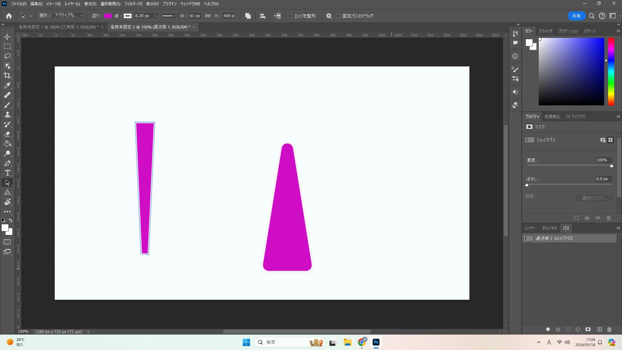Viewport: 622px width, 350px height.
Task: Click the W width input field
Action: click(x=195, y=16)
